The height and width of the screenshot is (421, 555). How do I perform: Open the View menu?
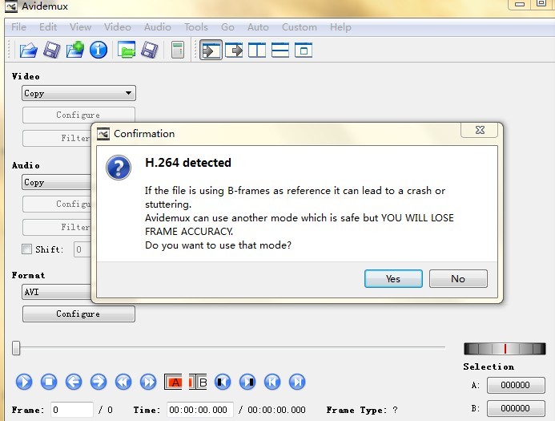pos(80,27)
